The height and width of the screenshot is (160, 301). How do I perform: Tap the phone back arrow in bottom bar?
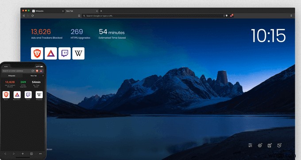click(x=5, y=154)
